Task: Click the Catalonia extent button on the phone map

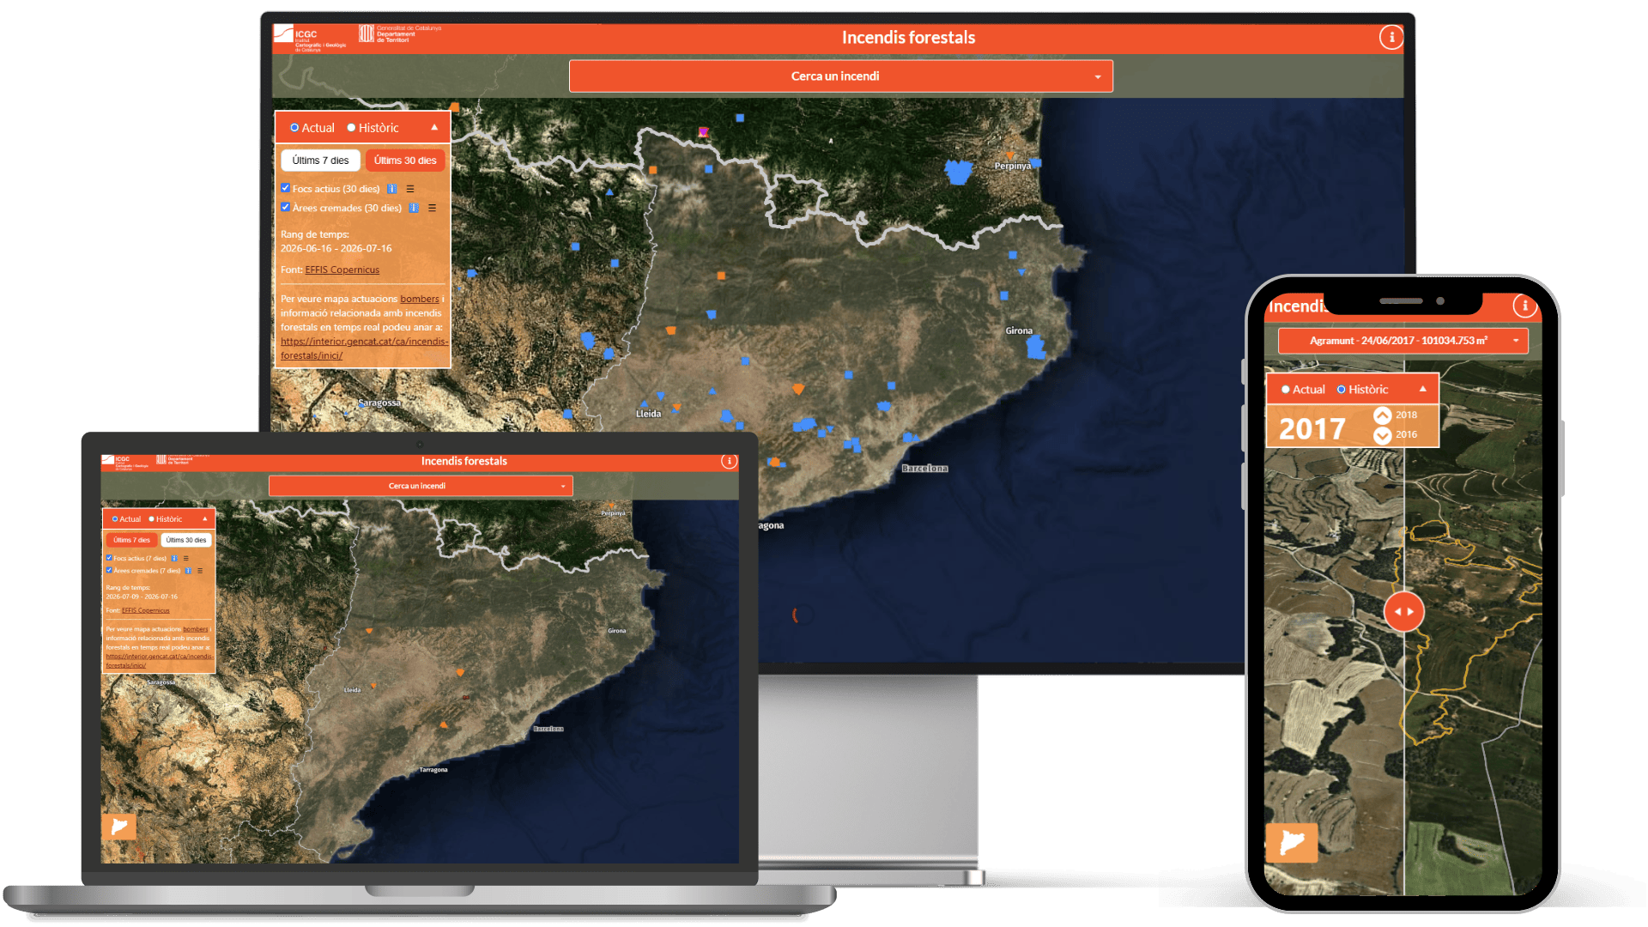Action: click(1292, 842)
